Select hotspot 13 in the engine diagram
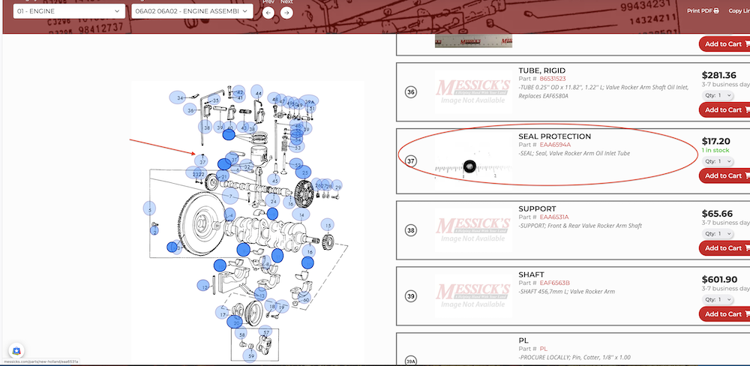The height and width of the screenshot is (366, 750). pyautogui.click(x=260, y=294)
